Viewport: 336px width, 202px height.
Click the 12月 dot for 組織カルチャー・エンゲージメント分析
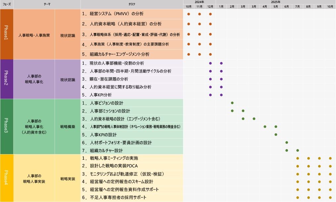click(210, 53)
